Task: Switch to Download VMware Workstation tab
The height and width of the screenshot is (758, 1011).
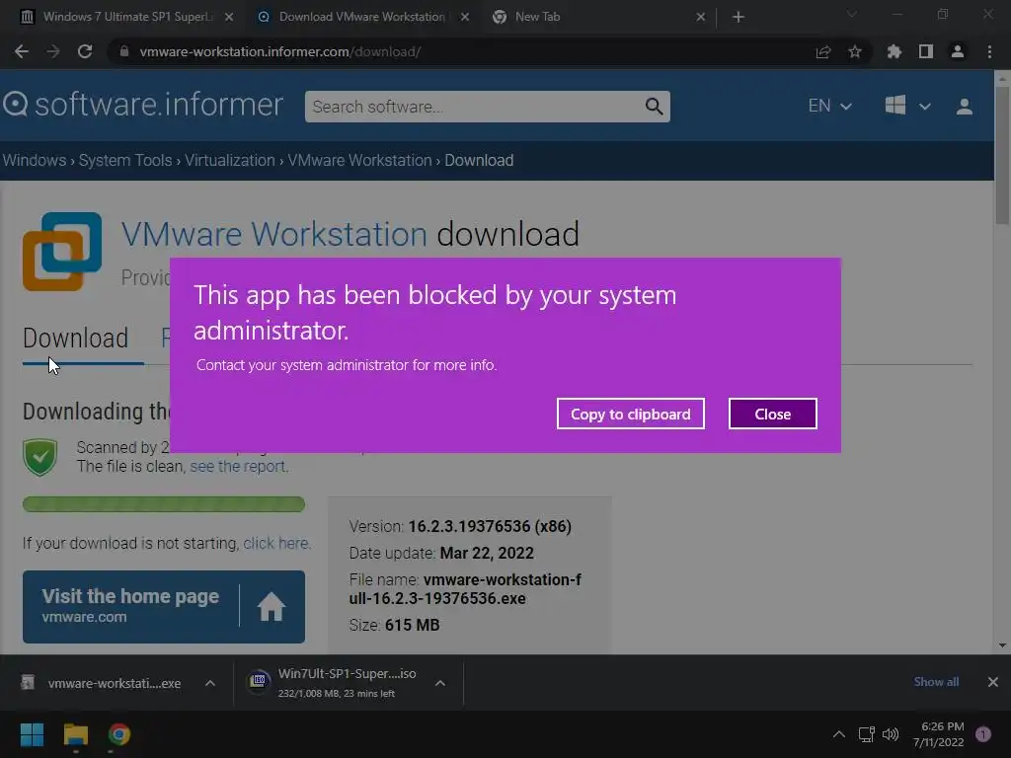Action: (x=361, y=17)
